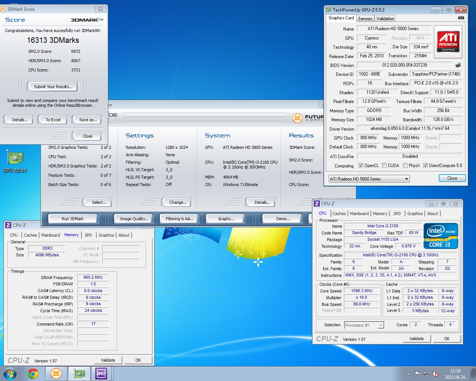
Task: Open the Windows Start menu orb
Action: pyautogui.click(x=10, y=374)
